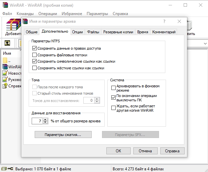Click the Параметры SFX... button
The image size is (208, 172).
tap(130, 135)
